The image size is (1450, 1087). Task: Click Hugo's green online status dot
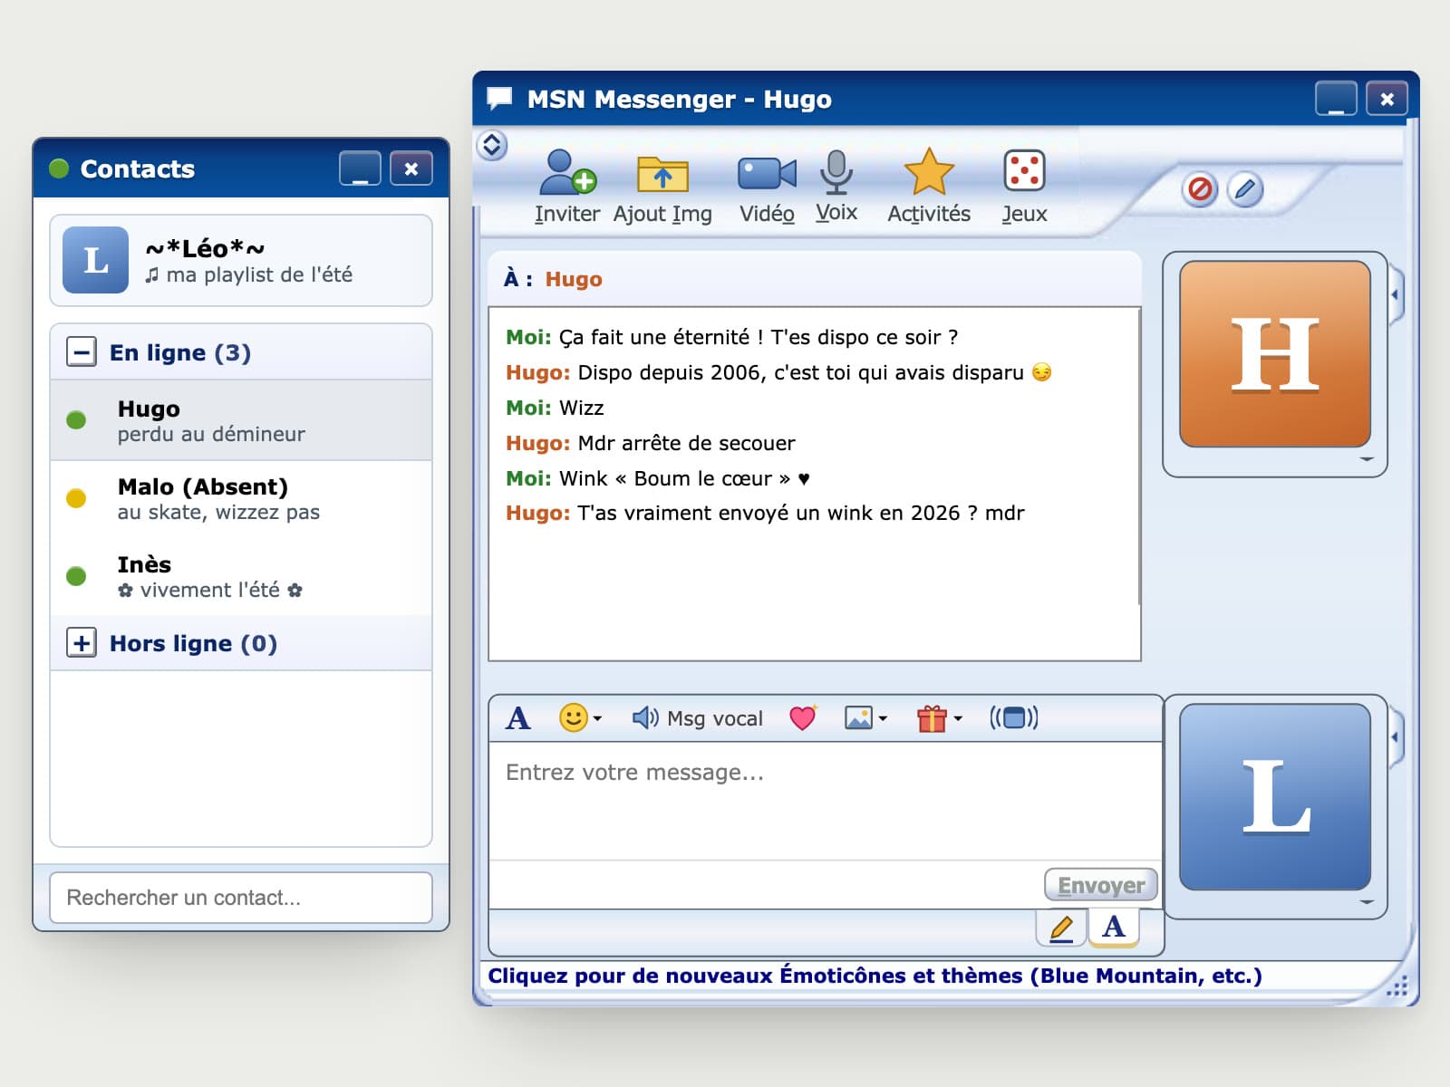click(x=76, y=420)
